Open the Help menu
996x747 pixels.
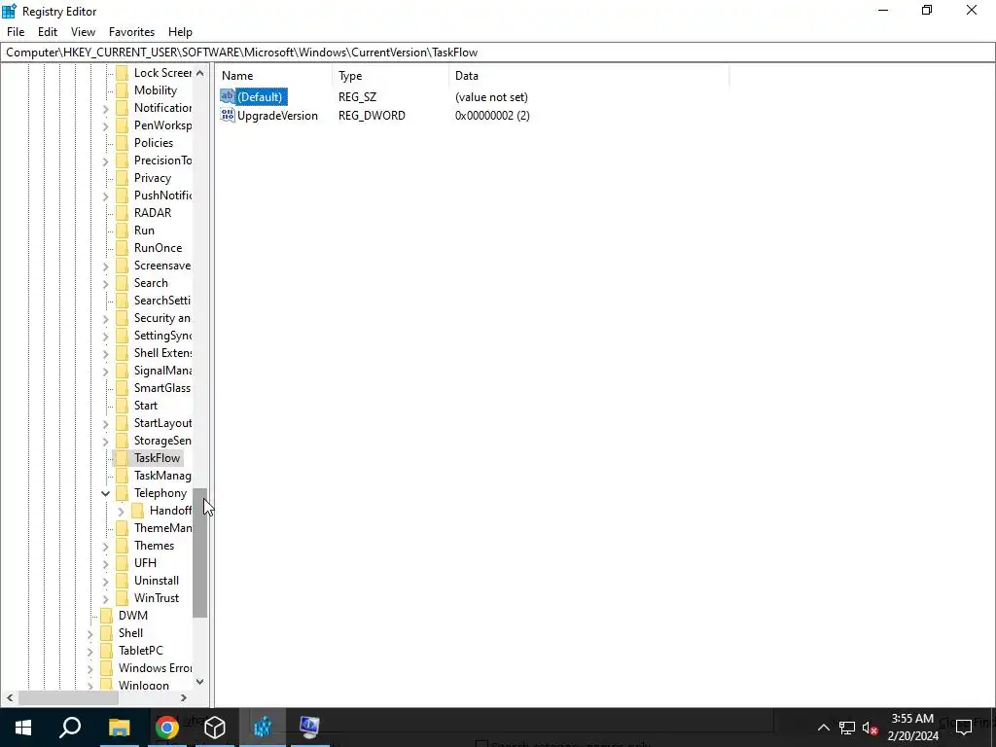pyautogui.click(x=180, y=32)
